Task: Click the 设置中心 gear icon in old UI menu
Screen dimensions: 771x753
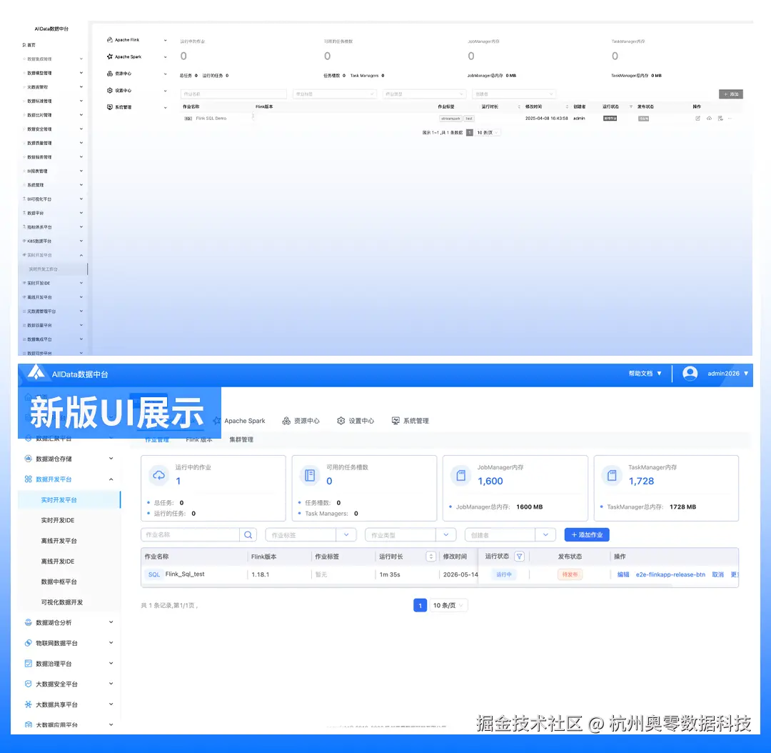Action: (110, 91)
